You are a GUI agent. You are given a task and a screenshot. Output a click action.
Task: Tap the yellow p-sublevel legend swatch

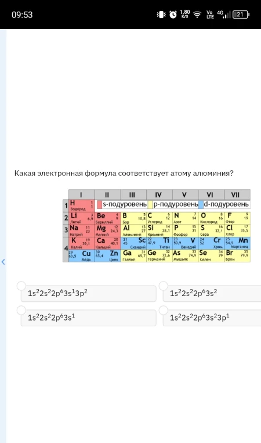pos(150,204)
